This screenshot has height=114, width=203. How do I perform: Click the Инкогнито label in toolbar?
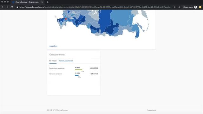tap(188, 7)
